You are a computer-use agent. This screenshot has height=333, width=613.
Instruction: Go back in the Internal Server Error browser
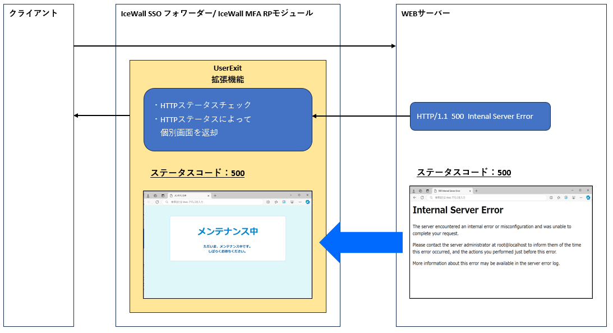415,198
